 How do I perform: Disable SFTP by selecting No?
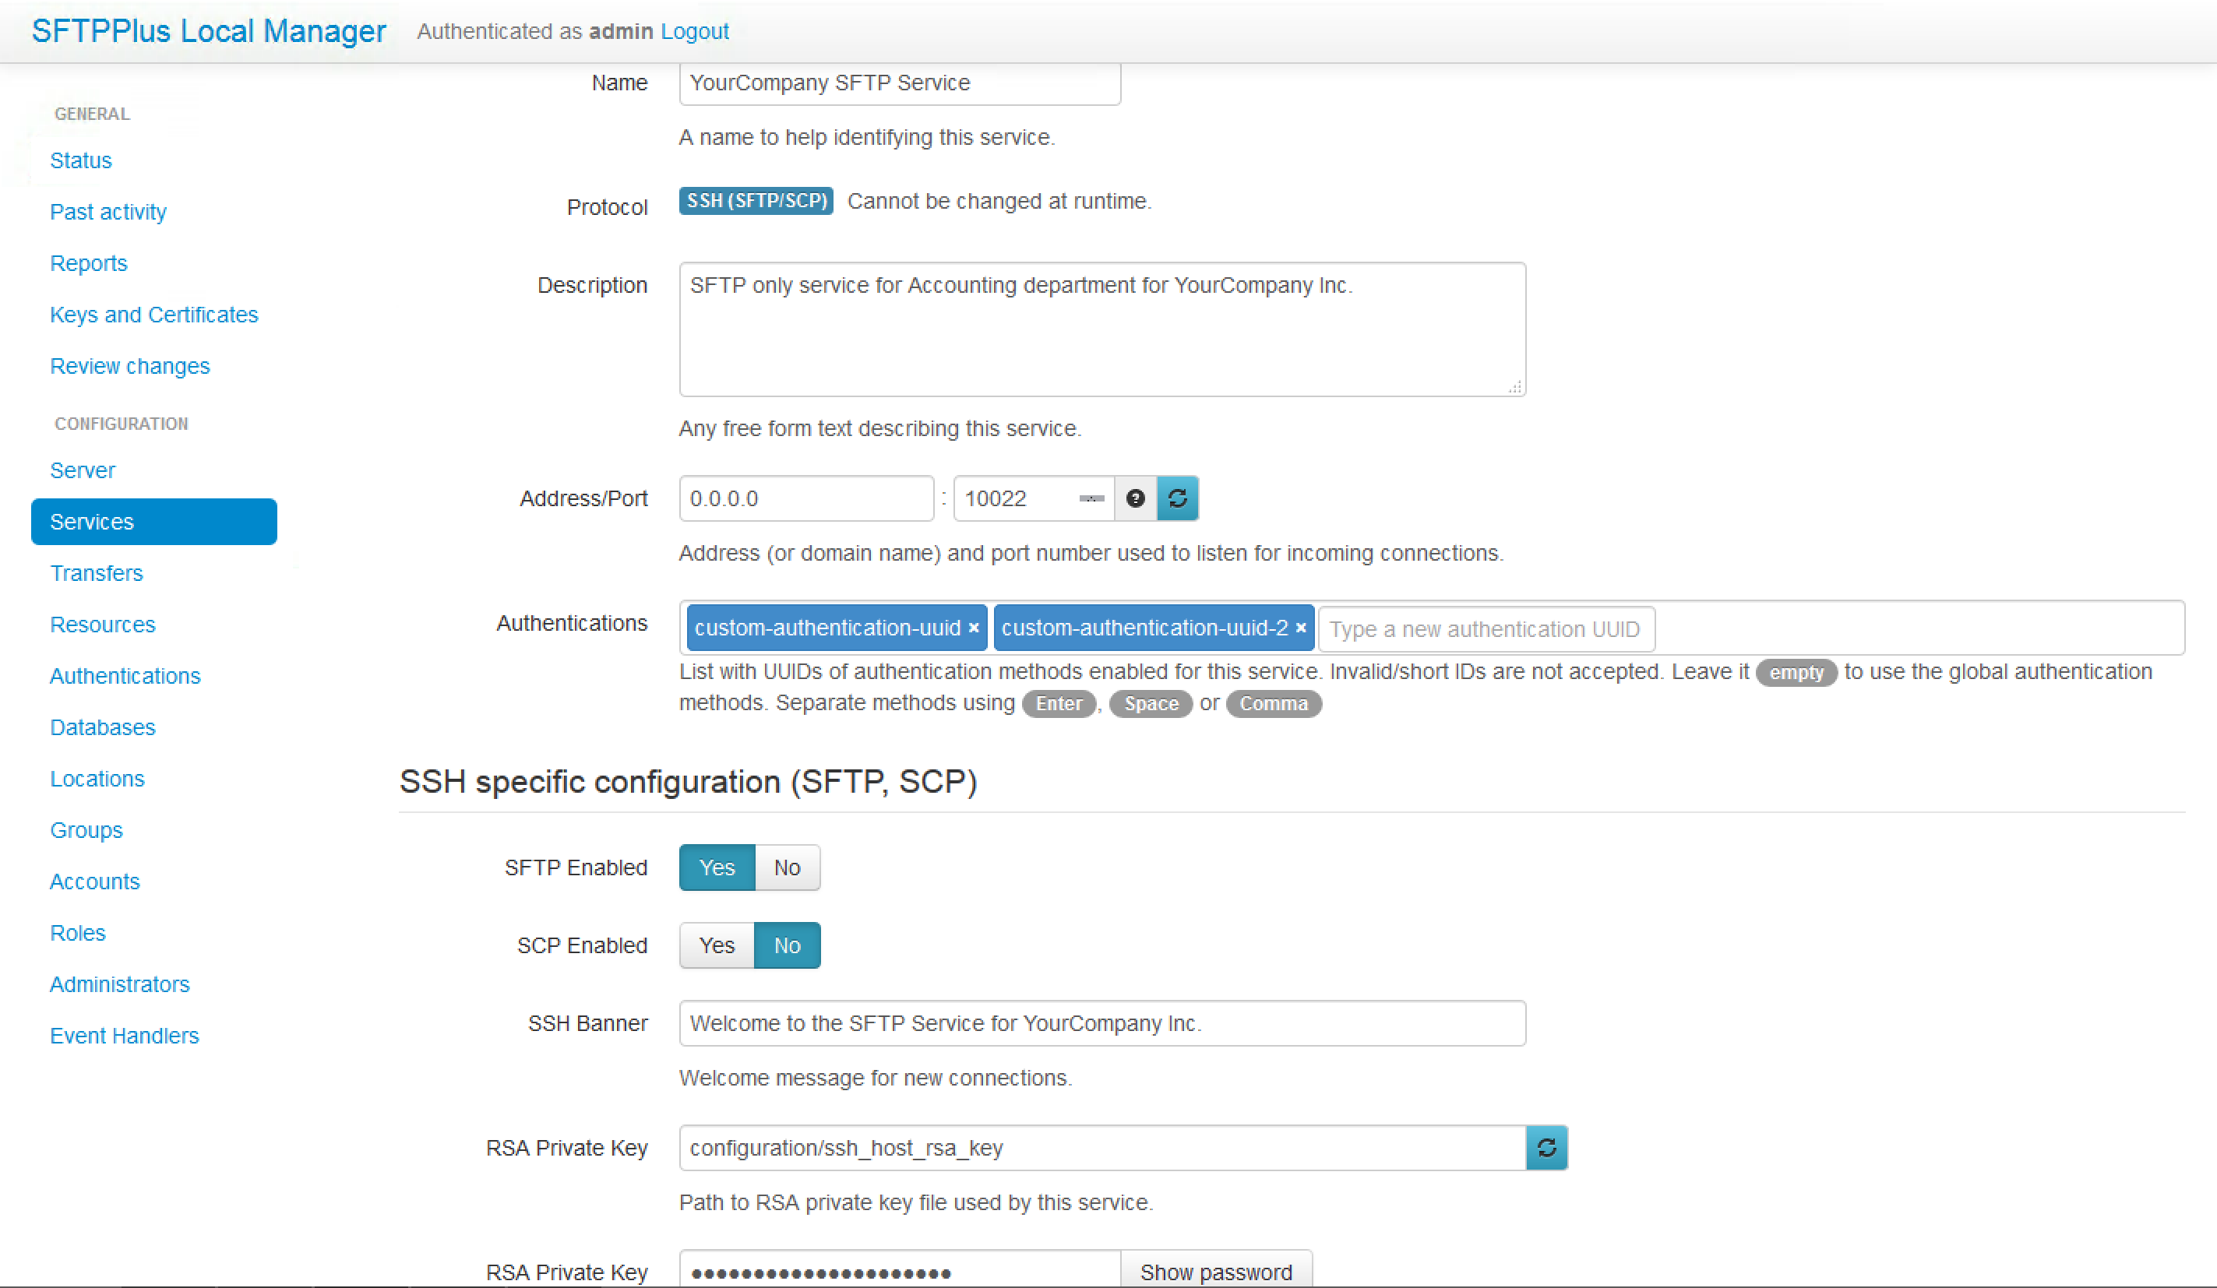[x=787, y=867]
